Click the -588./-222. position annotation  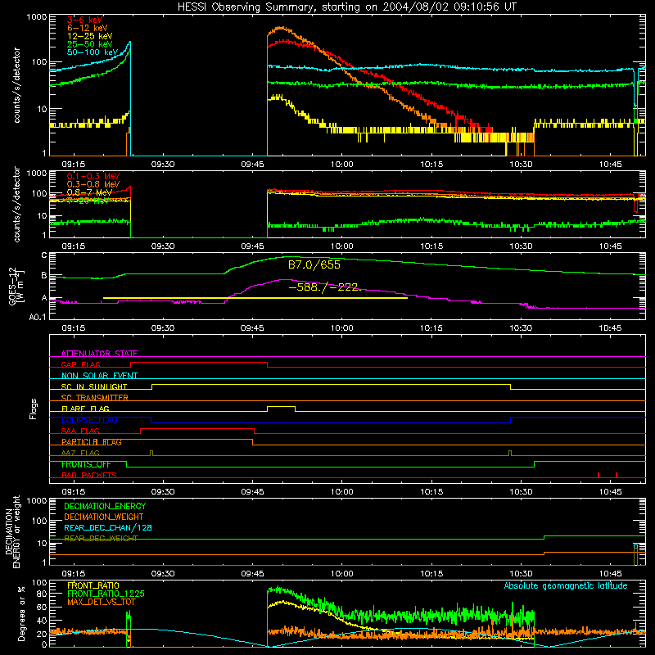tap(323, 287)
